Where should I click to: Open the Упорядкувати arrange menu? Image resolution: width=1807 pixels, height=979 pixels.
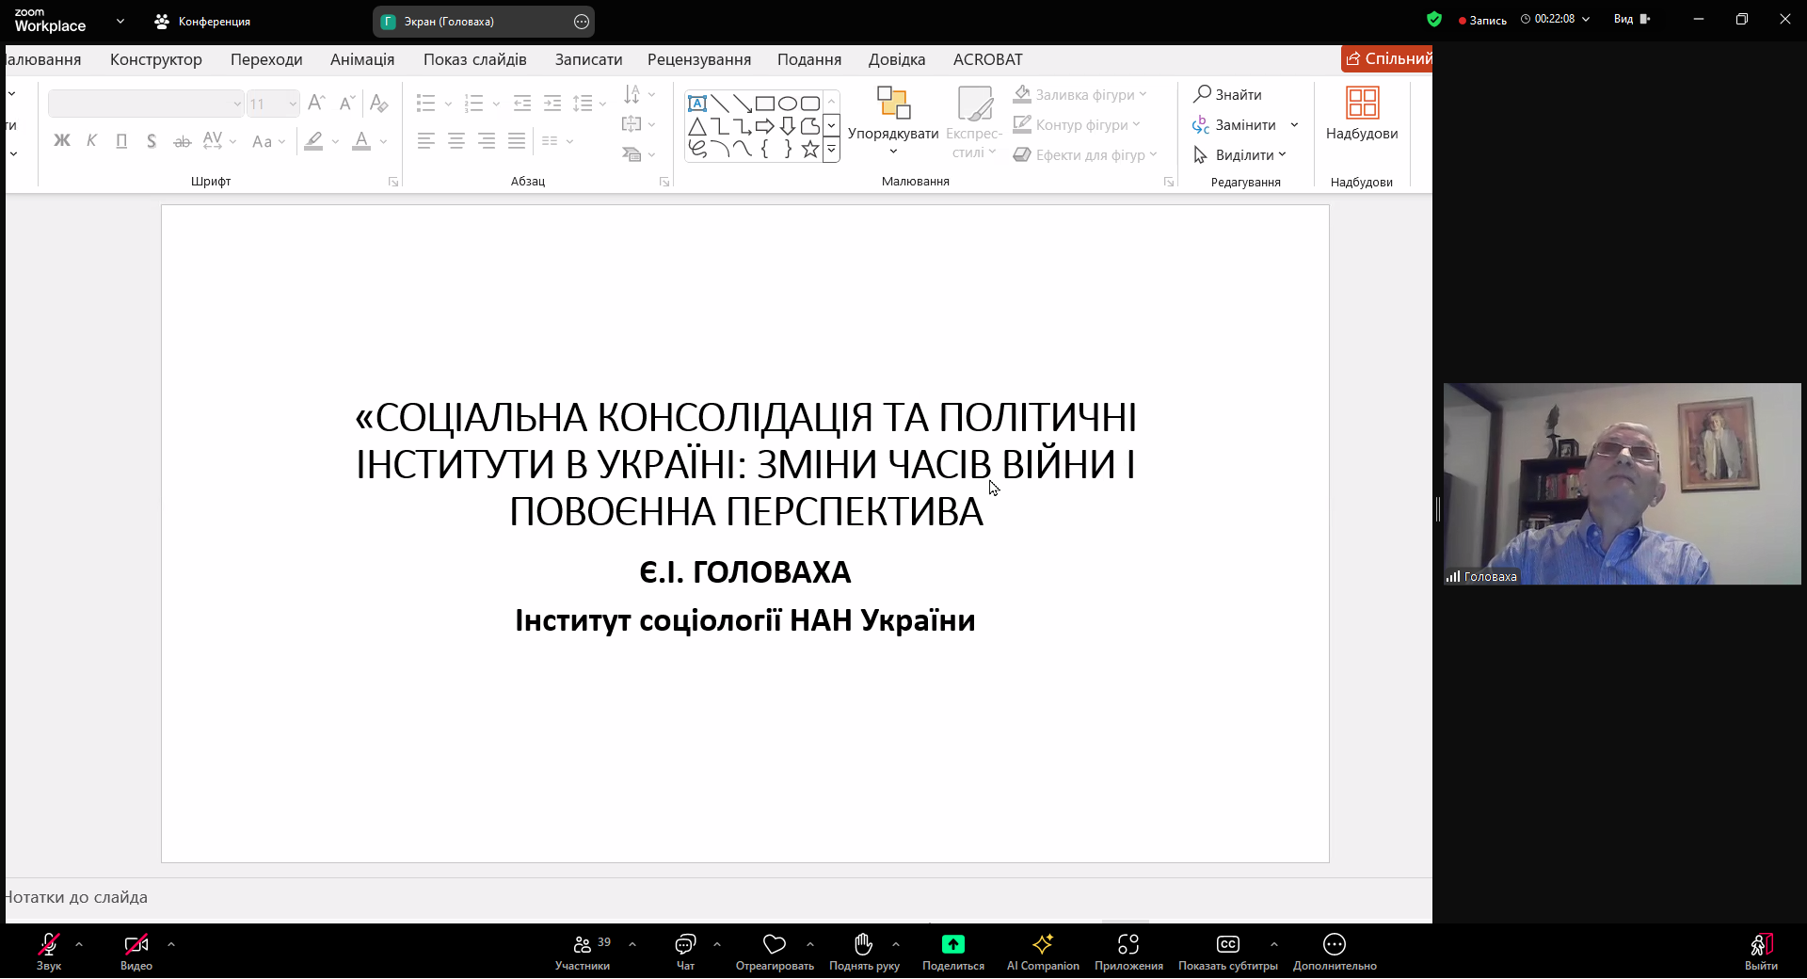coord(893,120)
